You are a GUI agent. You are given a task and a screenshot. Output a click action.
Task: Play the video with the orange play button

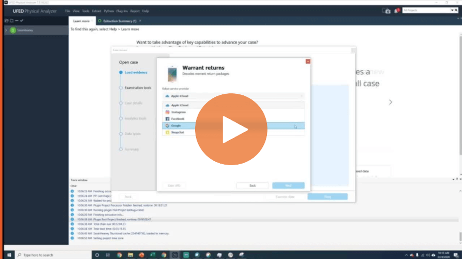pos(231,129)
